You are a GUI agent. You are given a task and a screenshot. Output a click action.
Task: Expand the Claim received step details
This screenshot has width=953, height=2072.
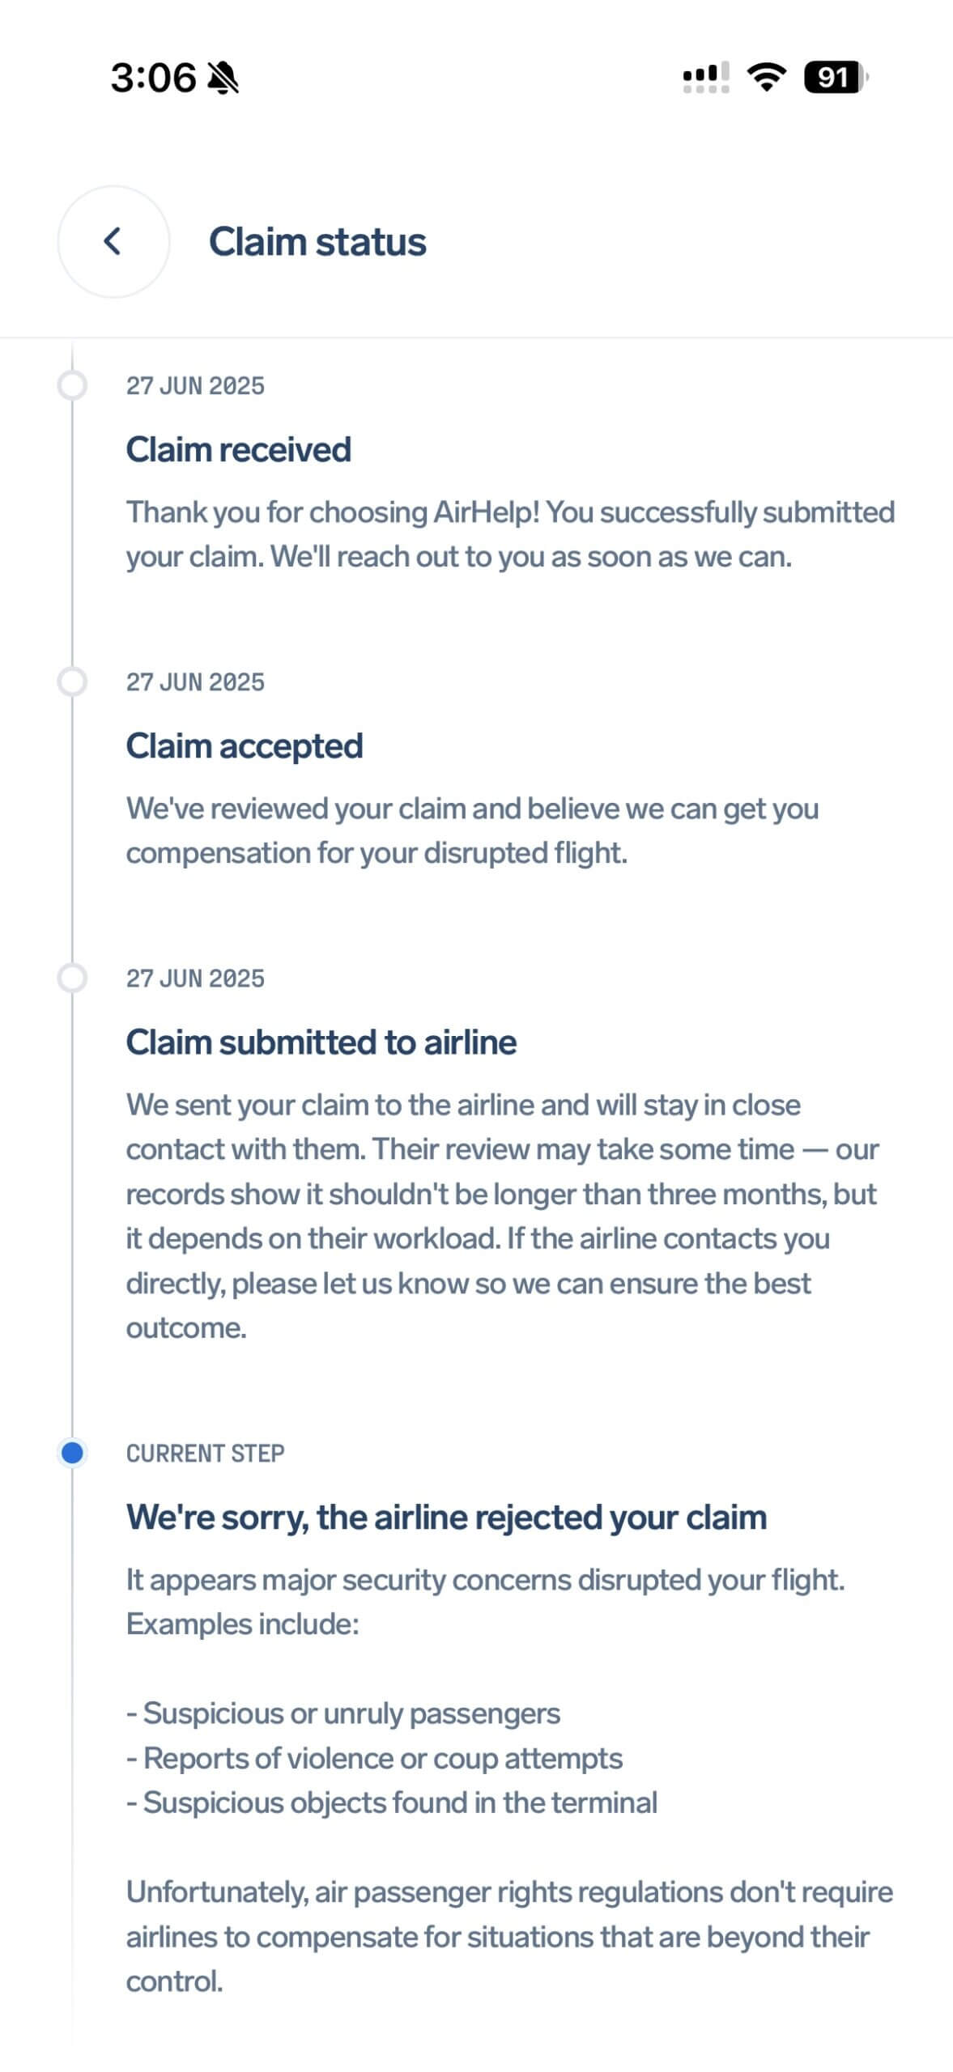pos(240,449)
